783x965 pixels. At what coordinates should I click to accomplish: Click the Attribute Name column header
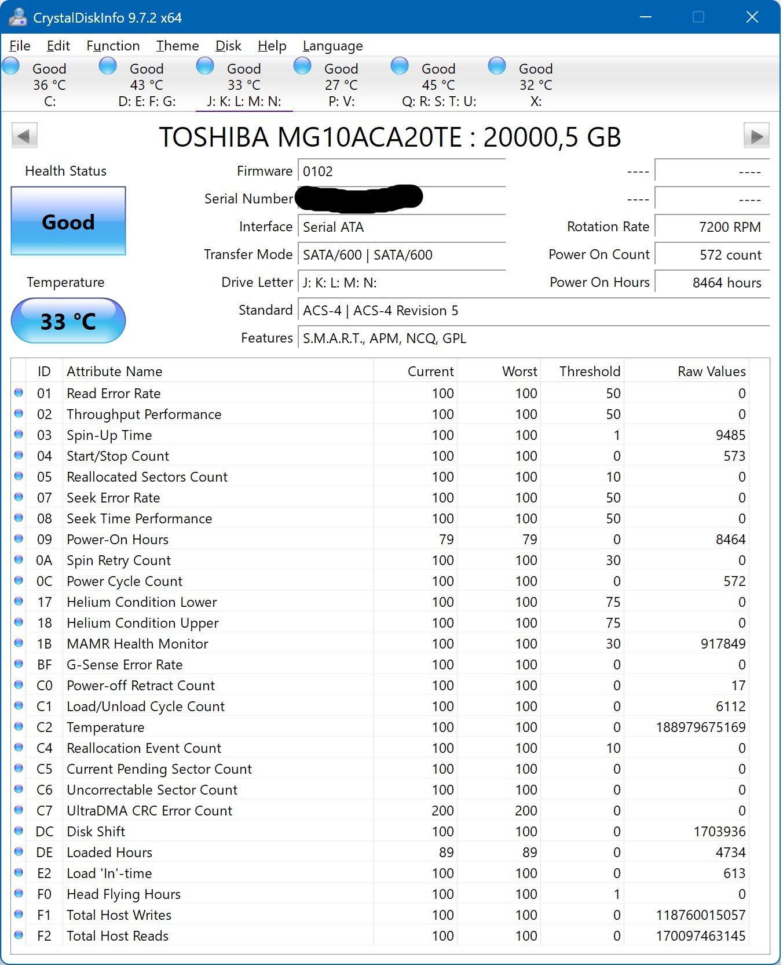[x=218, y=371]
